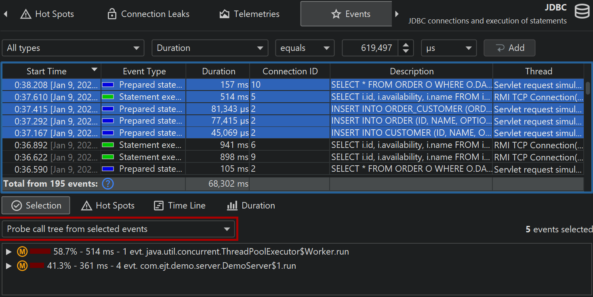Expand the ThreadPoolExecutor$Worker.run tree node
593x297 pixels.
(x=9, y=252)
